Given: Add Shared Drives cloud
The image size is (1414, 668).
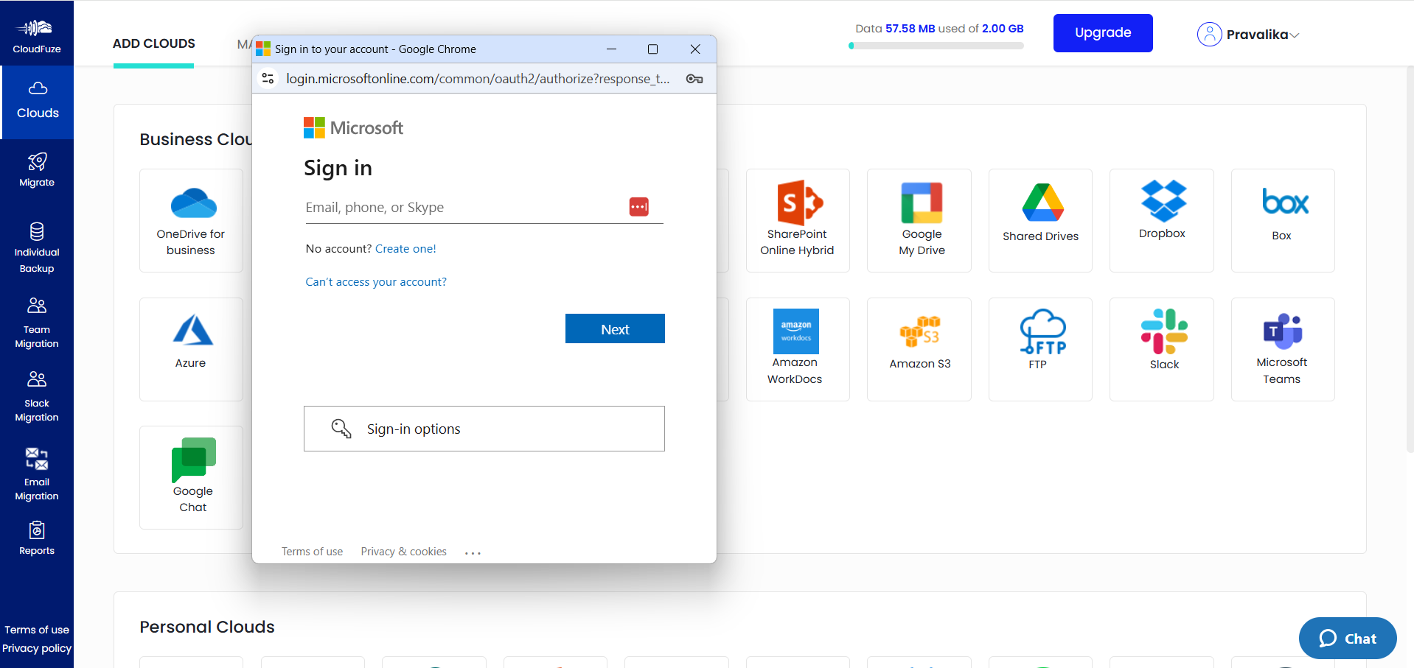Looking at the screenshot, I should (x=1040, y=220).
